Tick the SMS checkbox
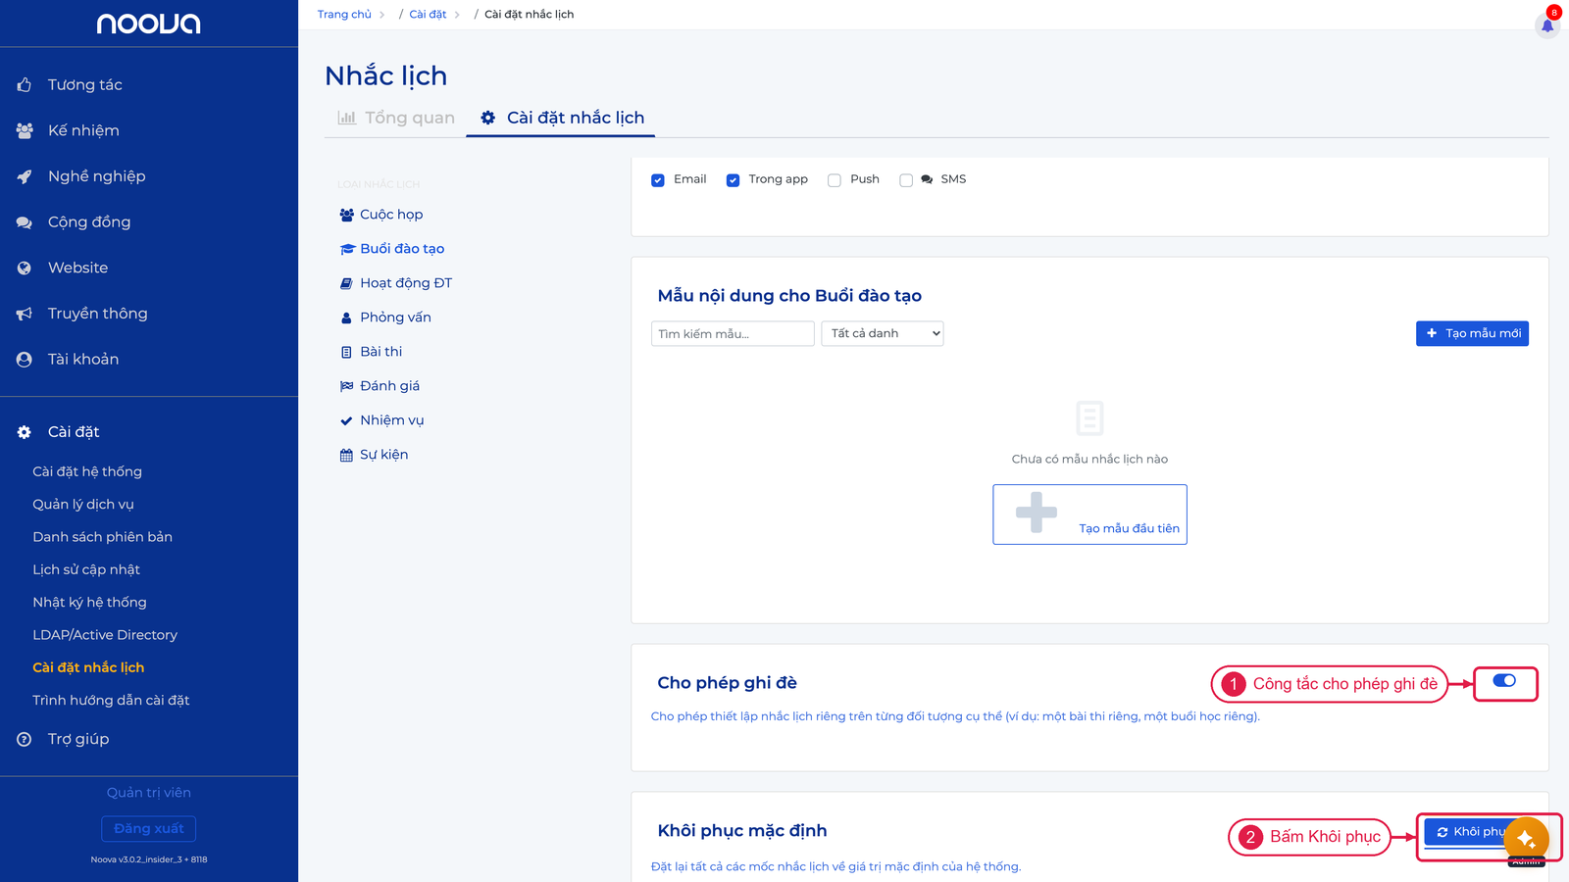 (906, 180)
